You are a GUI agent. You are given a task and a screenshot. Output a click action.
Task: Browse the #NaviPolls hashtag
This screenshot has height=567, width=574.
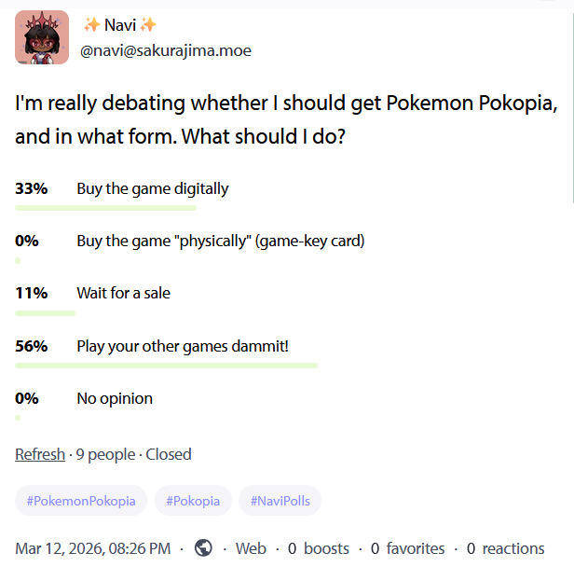point(280,501)
